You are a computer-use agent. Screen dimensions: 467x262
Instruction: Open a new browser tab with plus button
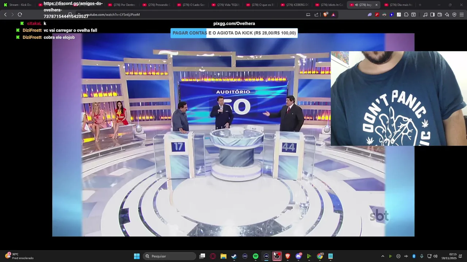[420, 5]
